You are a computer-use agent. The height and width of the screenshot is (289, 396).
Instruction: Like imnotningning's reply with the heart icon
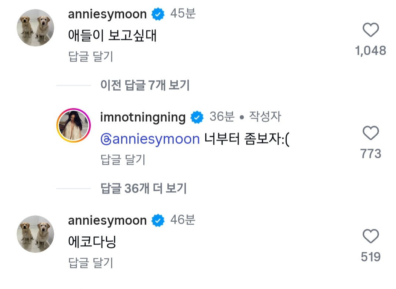(370, 132)
